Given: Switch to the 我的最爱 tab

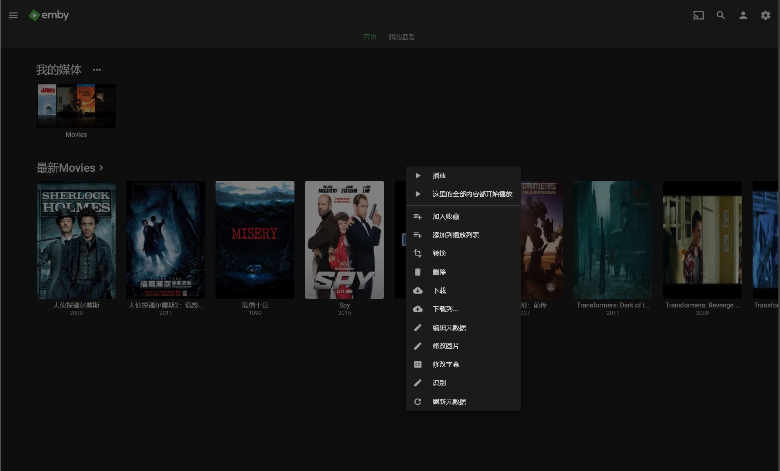Looking at the screenshot, I should tap(401, 37).
